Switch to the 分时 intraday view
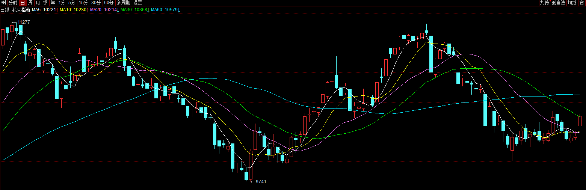The width and height of the screenshot is (586, 190). pyautogui.click(x=13, y=3)
